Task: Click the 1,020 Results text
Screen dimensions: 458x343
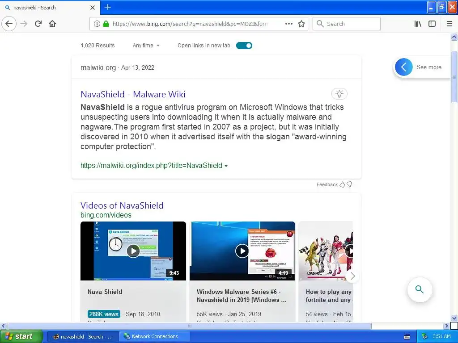Action: pyautogui.click(x=98, y=46)
